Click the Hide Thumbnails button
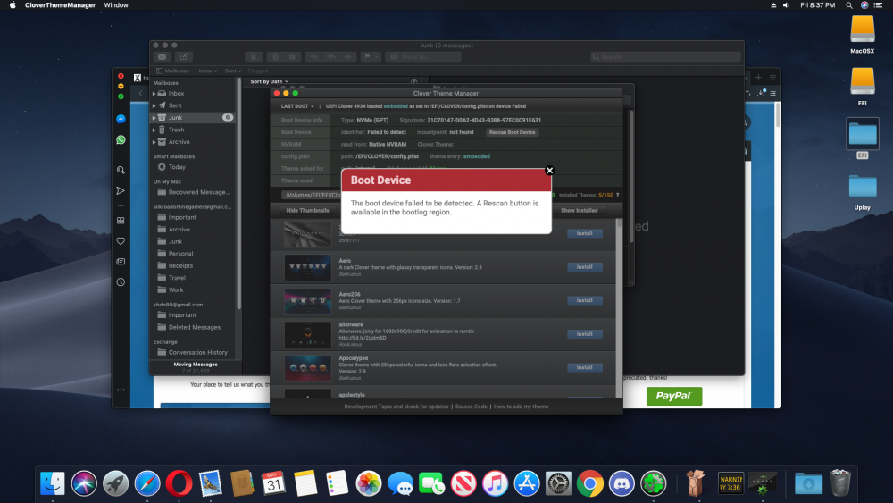 pos(307,210)
